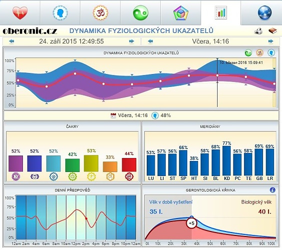Viewport: 282px width, 250px height.
Task: Click the oberonic.cz logo link
Action: (x=30, y=31)
